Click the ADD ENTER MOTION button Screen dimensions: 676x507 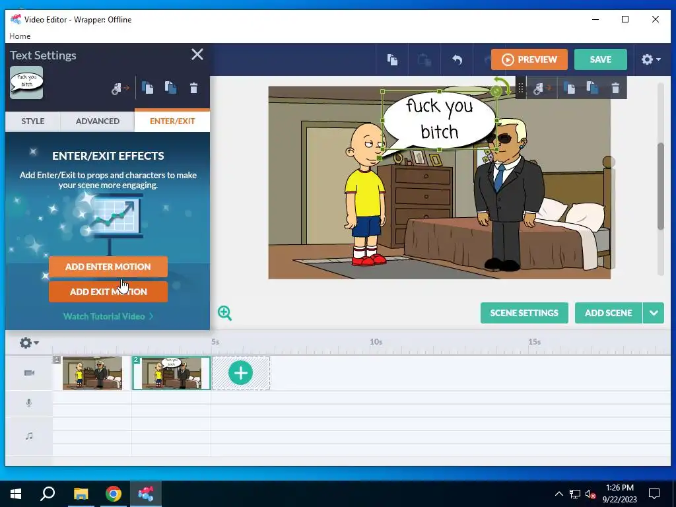click(x=108, y=267)
